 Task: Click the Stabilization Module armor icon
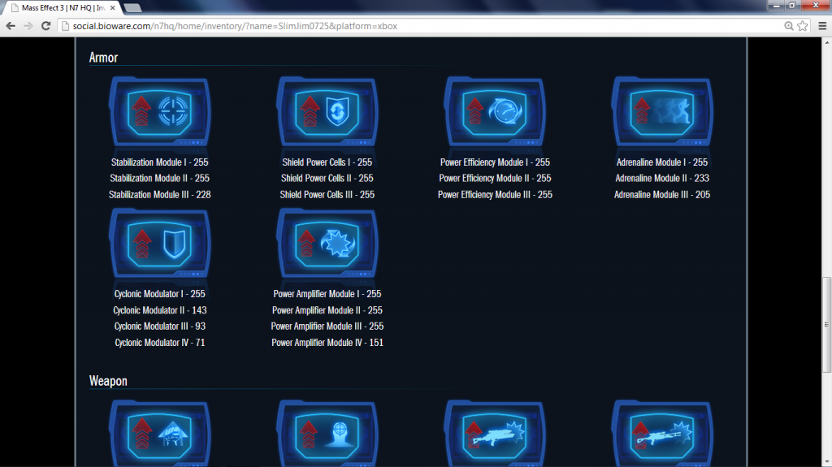point(159,111)
